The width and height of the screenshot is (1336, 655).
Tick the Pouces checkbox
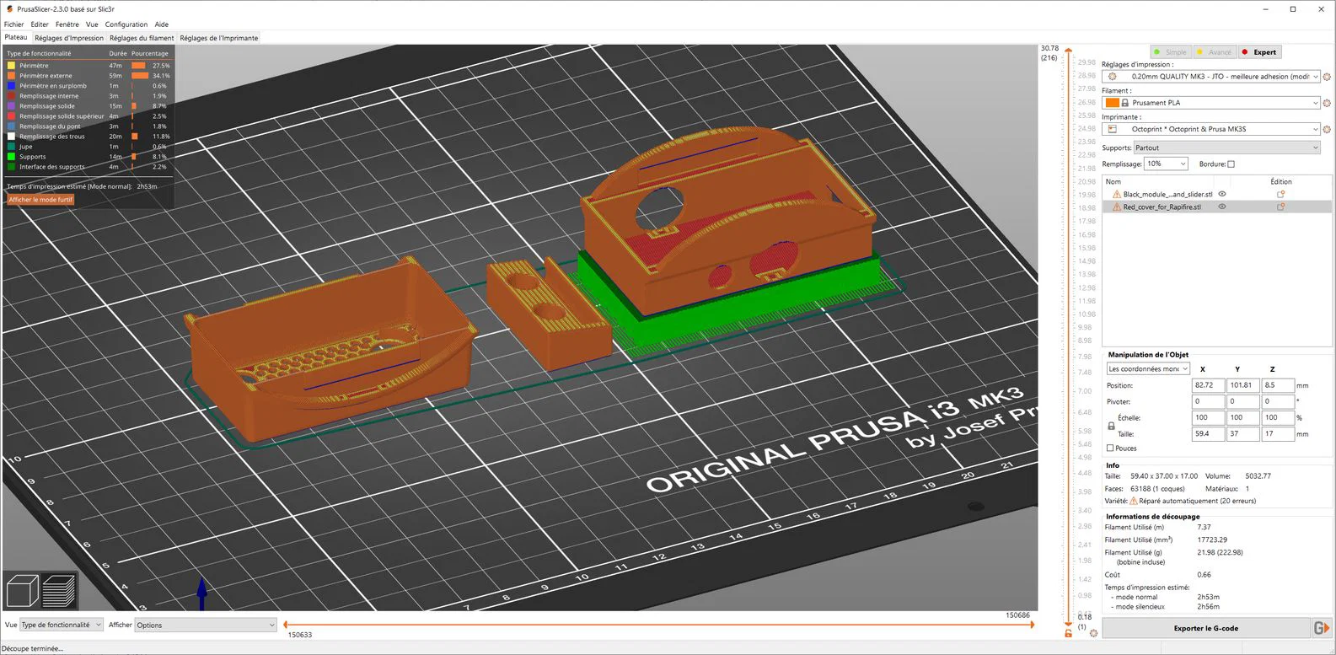[x=1110, y=448]
